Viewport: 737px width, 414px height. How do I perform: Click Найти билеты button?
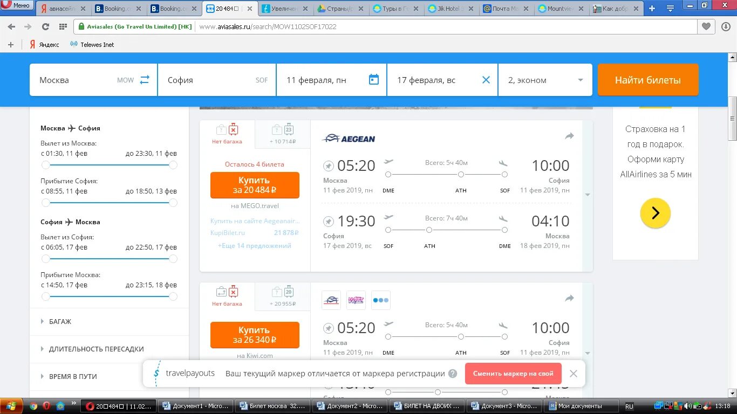[648, 80]
